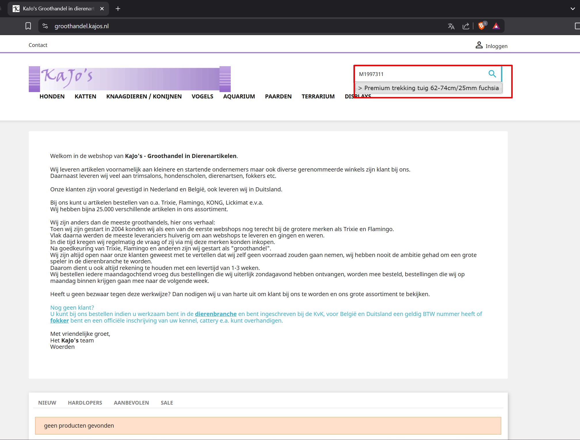Click the Inloggen user icon
The image size is (580, 440).
point(479,45)
